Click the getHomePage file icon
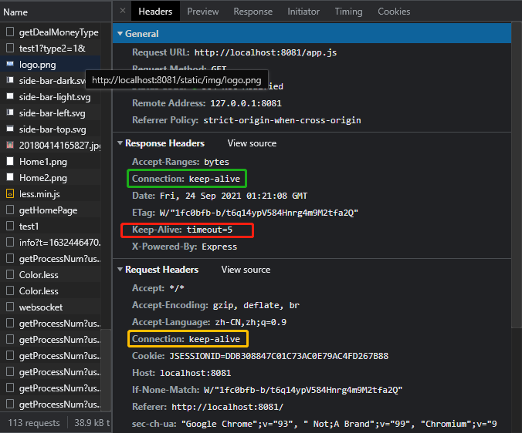Screen dimensions: 522x433 pos(10,210)
